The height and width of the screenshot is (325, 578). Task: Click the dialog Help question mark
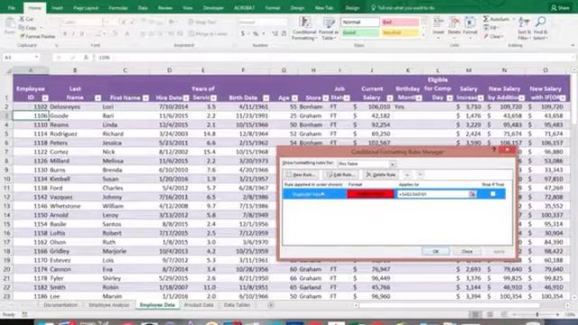pos(494,150)
